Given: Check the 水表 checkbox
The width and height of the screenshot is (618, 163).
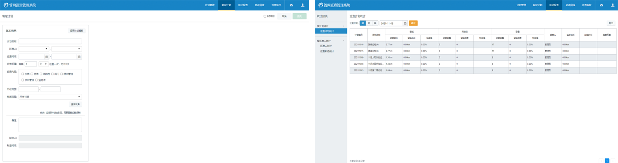Looking at the screenshot, I should click(x=23, y=74).
